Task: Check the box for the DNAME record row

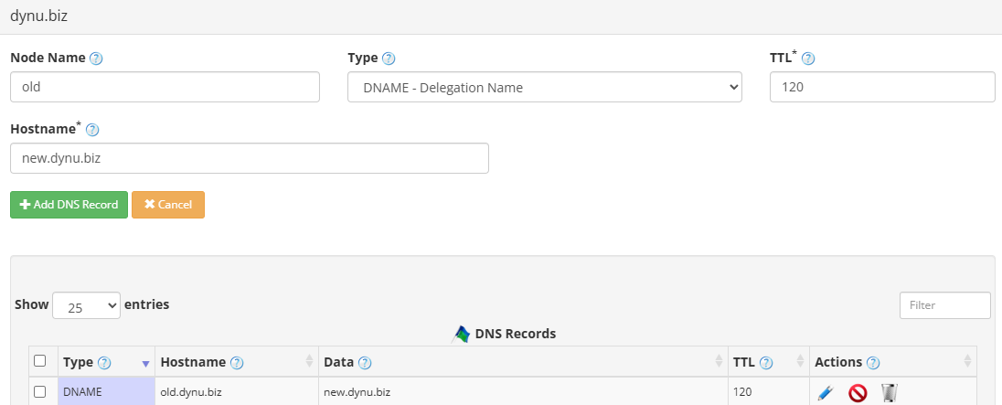Action: (x=39, y=391)
